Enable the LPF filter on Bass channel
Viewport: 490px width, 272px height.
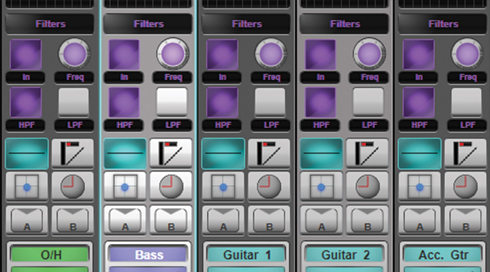point(171,103)
